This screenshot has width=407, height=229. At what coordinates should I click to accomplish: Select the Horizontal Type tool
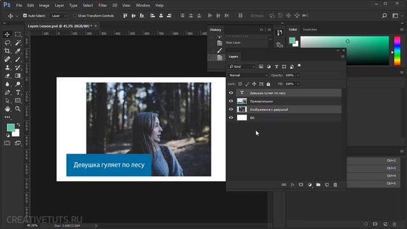click(x=18, y=92)
